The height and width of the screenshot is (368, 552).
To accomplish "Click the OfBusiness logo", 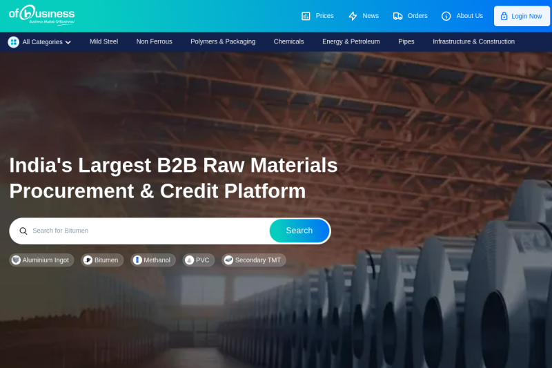I will tap(41, 15).
